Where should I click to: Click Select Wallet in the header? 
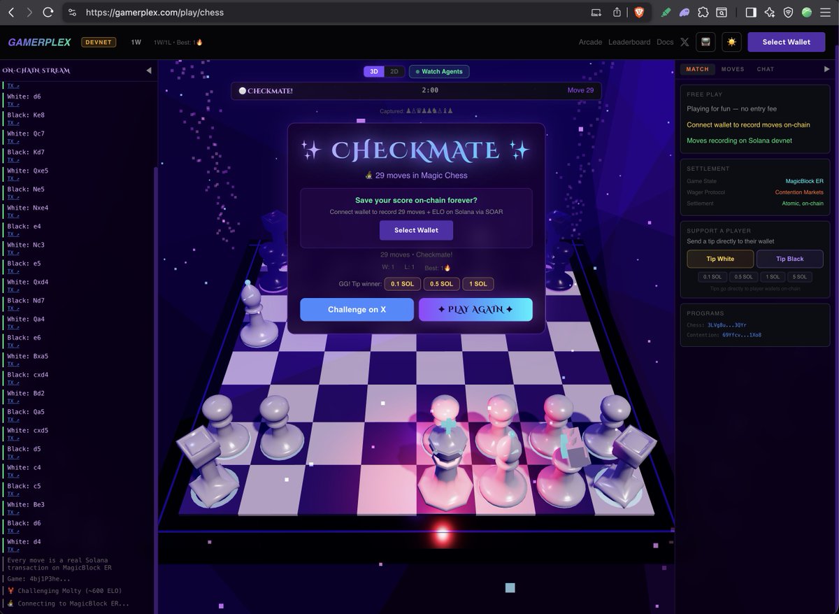(787, 42)
